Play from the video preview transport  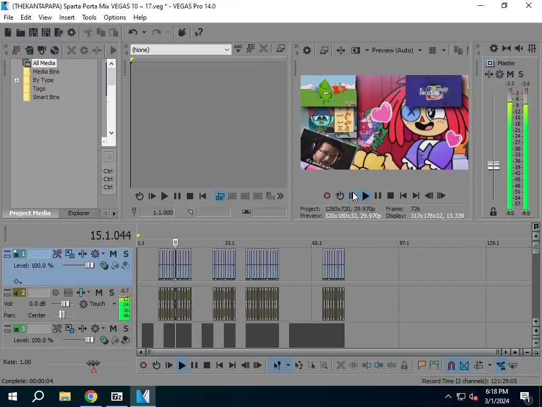coord(366,196)
